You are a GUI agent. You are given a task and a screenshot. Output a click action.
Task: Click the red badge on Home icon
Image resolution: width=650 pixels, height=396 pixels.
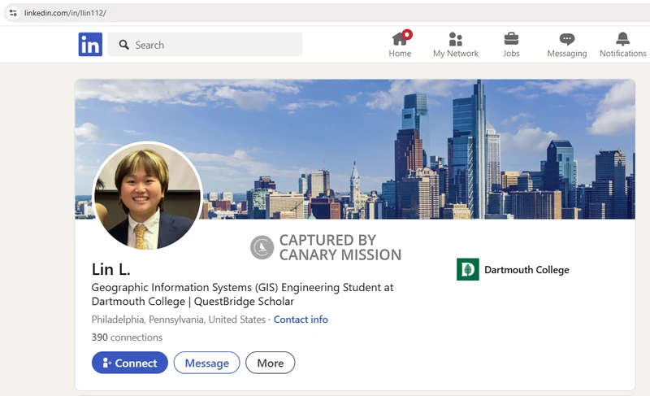point(407,34)
